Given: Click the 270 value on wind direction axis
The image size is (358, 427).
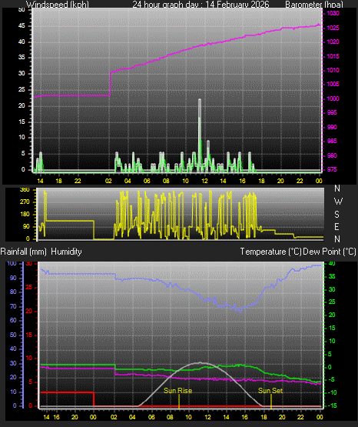Looking at the screenshot, I should tap(25, 202).
